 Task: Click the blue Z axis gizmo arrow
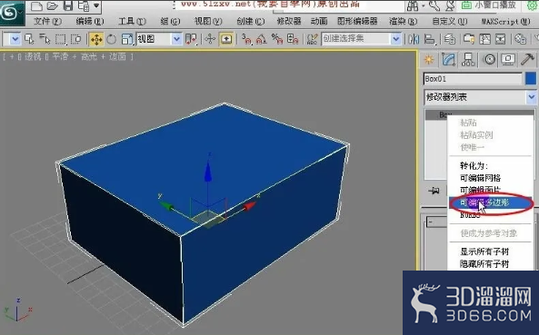click(208, 171)
